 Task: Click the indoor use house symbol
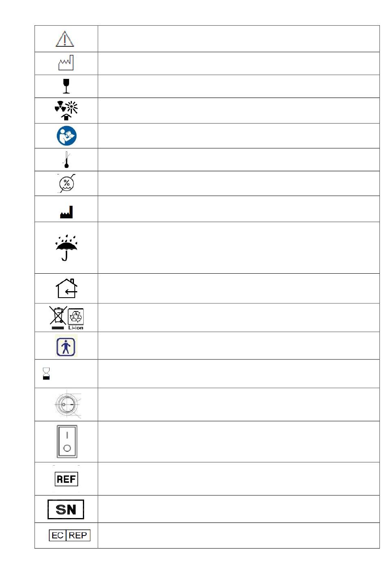tap(67, 288)
